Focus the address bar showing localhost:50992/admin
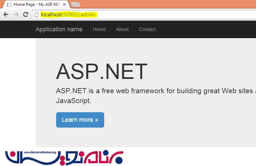The image size is (256, 166). point(68,15)
